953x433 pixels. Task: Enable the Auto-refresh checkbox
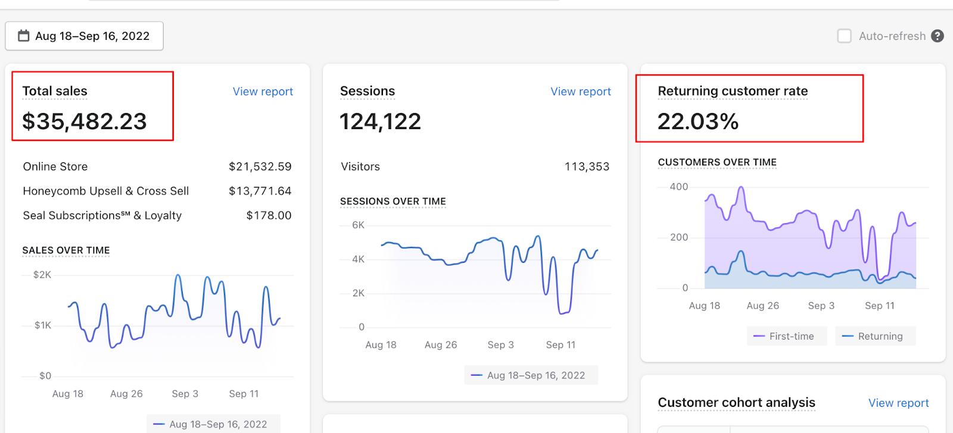(844, 36)
